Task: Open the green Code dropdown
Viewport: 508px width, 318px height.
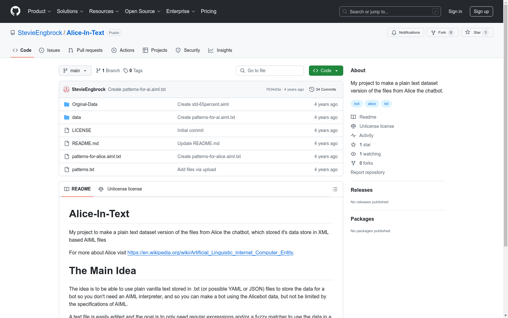Action: click(x=326, y=71)
